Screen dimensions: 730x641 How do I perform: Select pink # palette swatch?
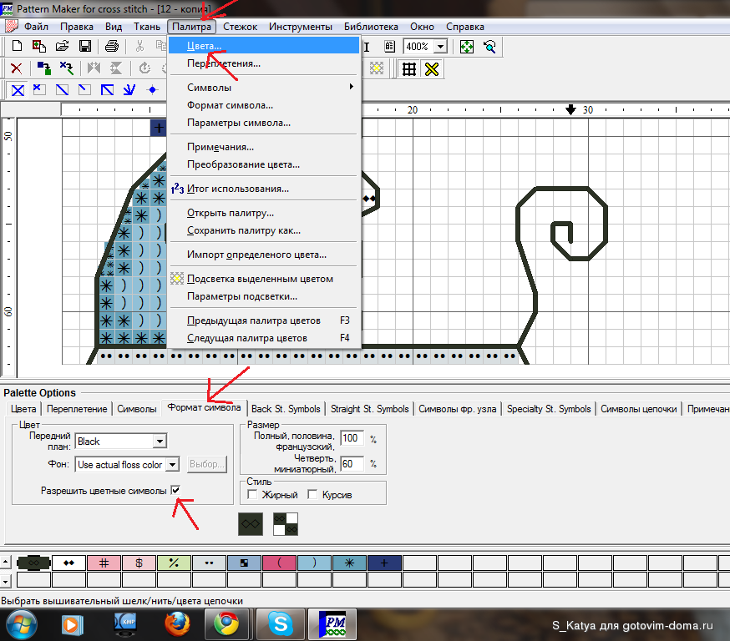click(104, 563)
